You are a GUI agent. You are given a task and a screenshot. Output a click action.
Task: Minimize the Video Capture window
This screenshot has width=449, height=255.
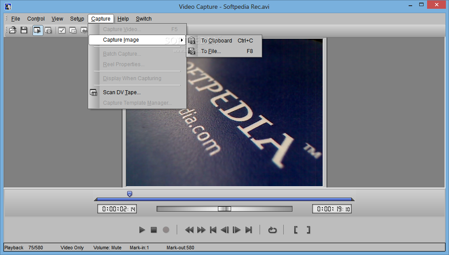[x=410, y=5]
